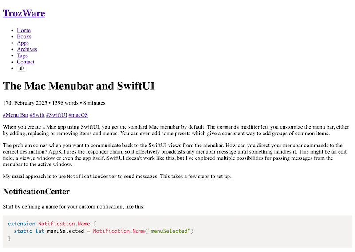Screen dimensions: 355x252
Task: Click the Contact nav link
Action: [26, 62]
